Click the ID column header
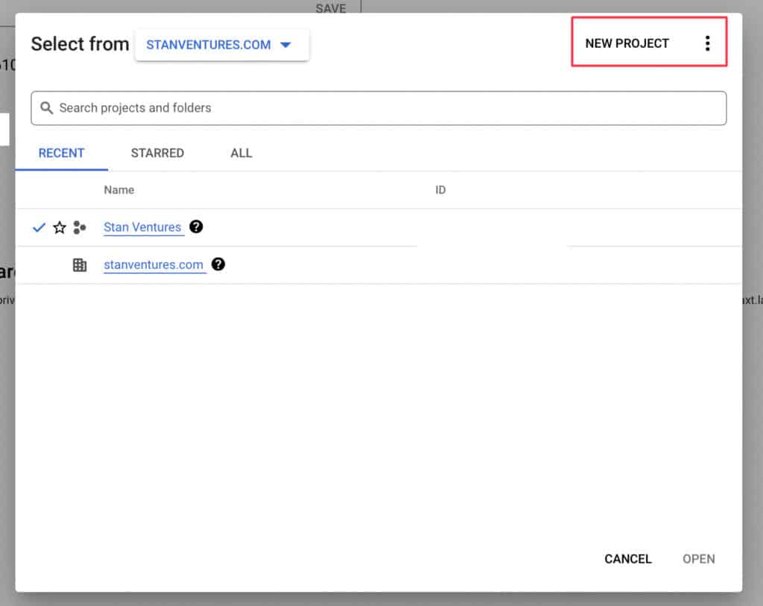 (x=440, y=190)
